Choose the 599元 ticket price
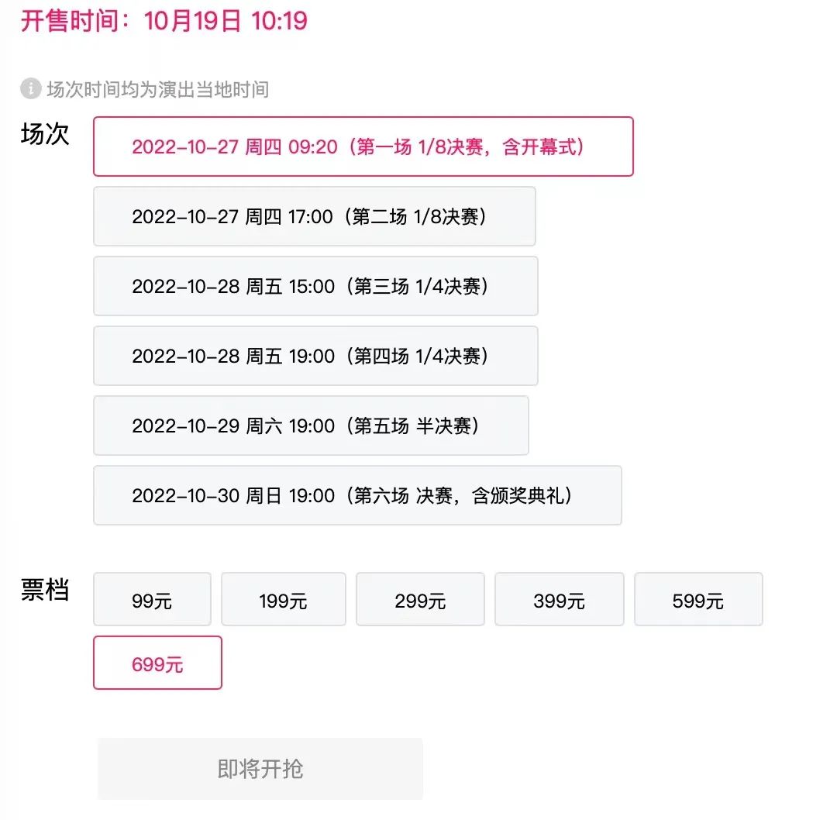The height and width of the screenshot is (820, 837). click(698, 600)
